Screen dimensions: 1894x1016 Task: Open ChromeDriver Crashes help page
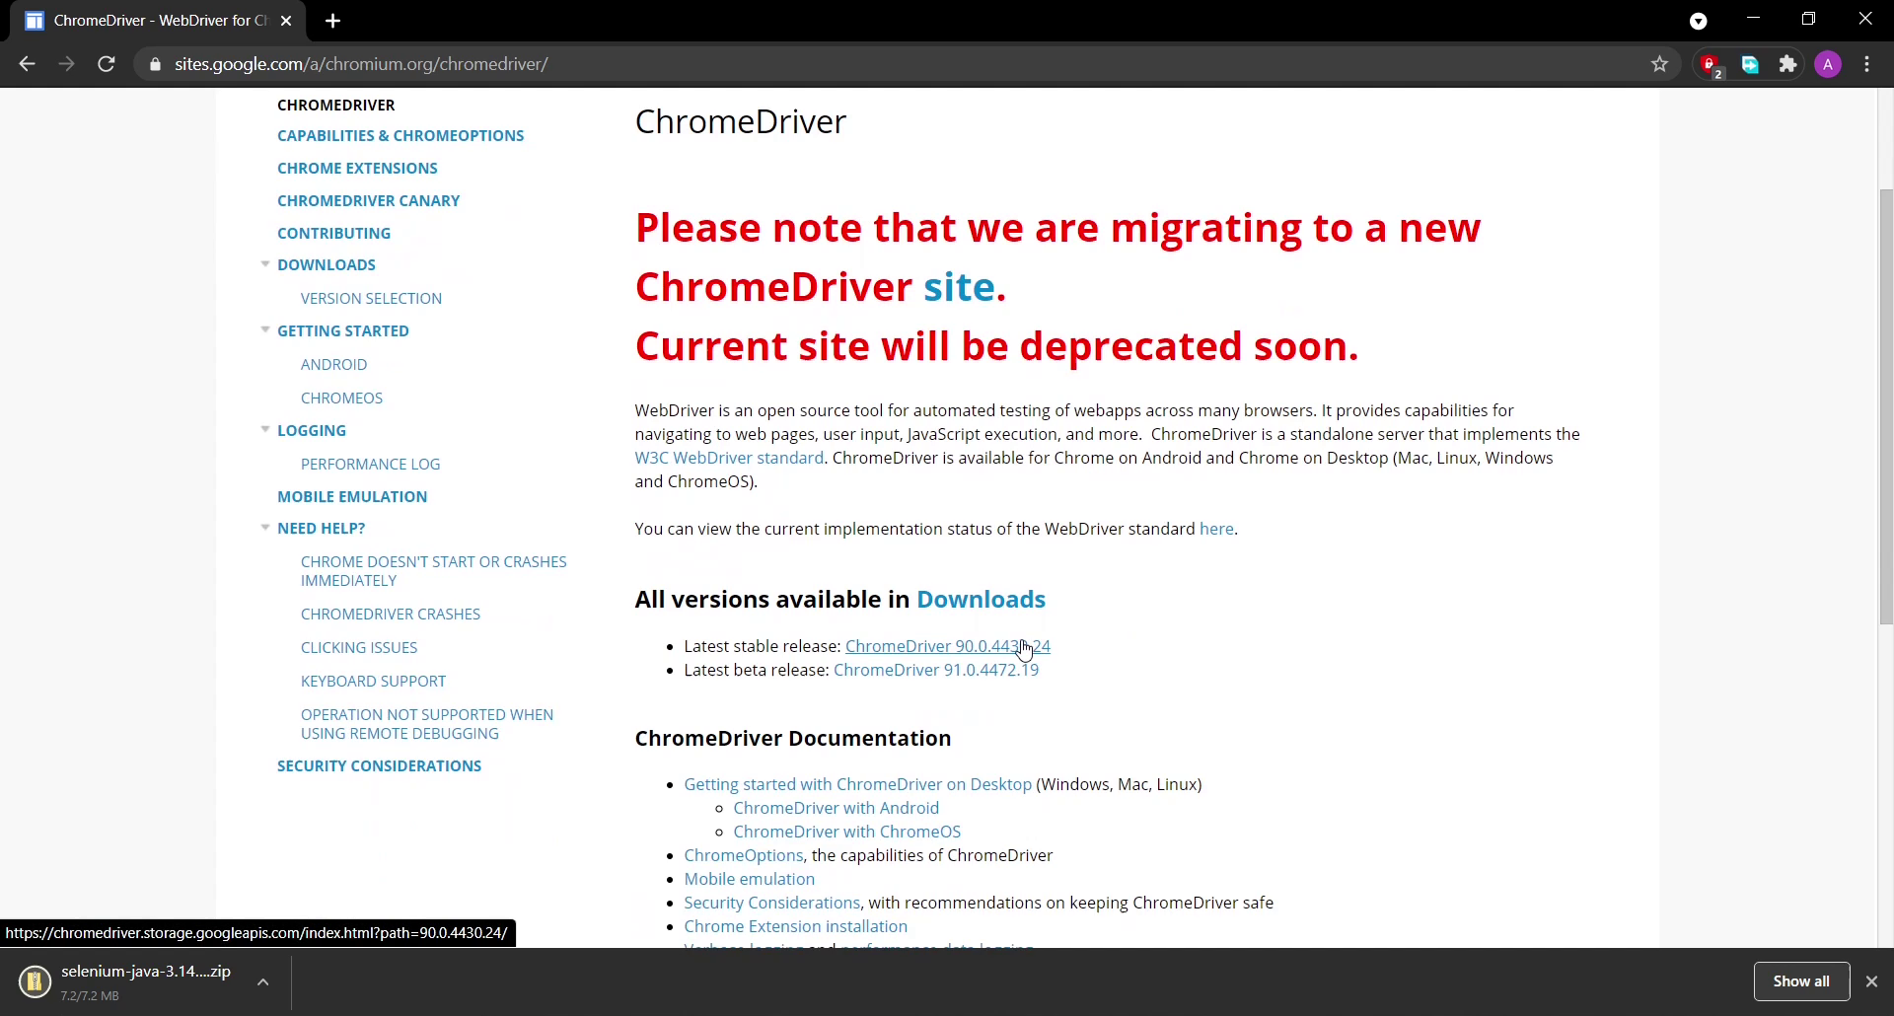pos(391,615)
